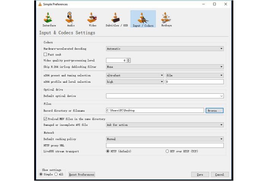The image size is (266, 181).
Task: Open x264 tuning dropdown showing film
Action: click(x=195, y=75)
